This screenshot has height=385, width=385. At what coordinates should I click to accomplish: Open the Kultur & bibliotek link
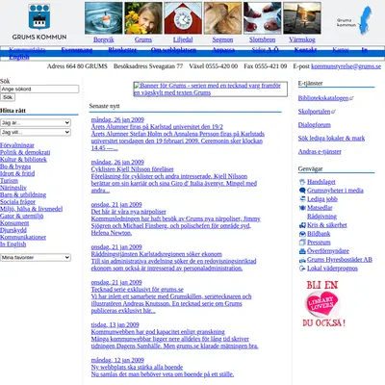[x=23, y=160]
